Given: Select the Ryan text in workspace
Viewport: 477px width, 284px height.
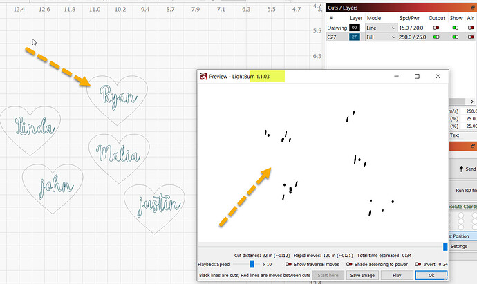Looking at the screenshot, I should [118, 97].
